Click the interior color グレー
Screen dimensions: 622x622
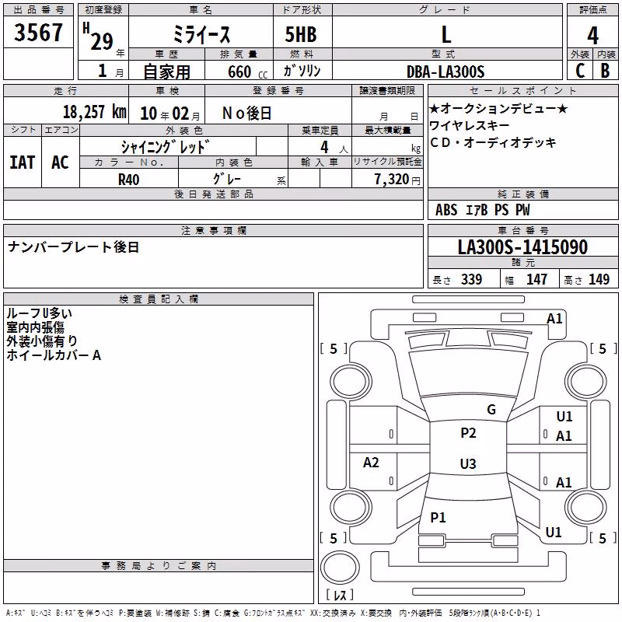point(227,179)
